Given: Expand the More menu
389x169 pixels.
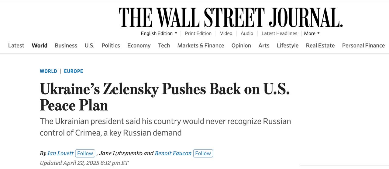Looking at the screenshot, I should [312, 33].
